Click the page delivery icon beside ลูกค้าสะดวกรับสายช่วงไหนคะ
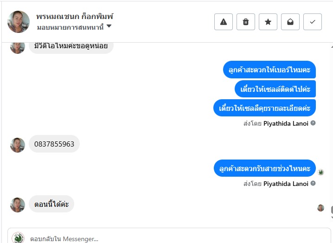Viewport: 333px width, 243px height. [321, 172]
